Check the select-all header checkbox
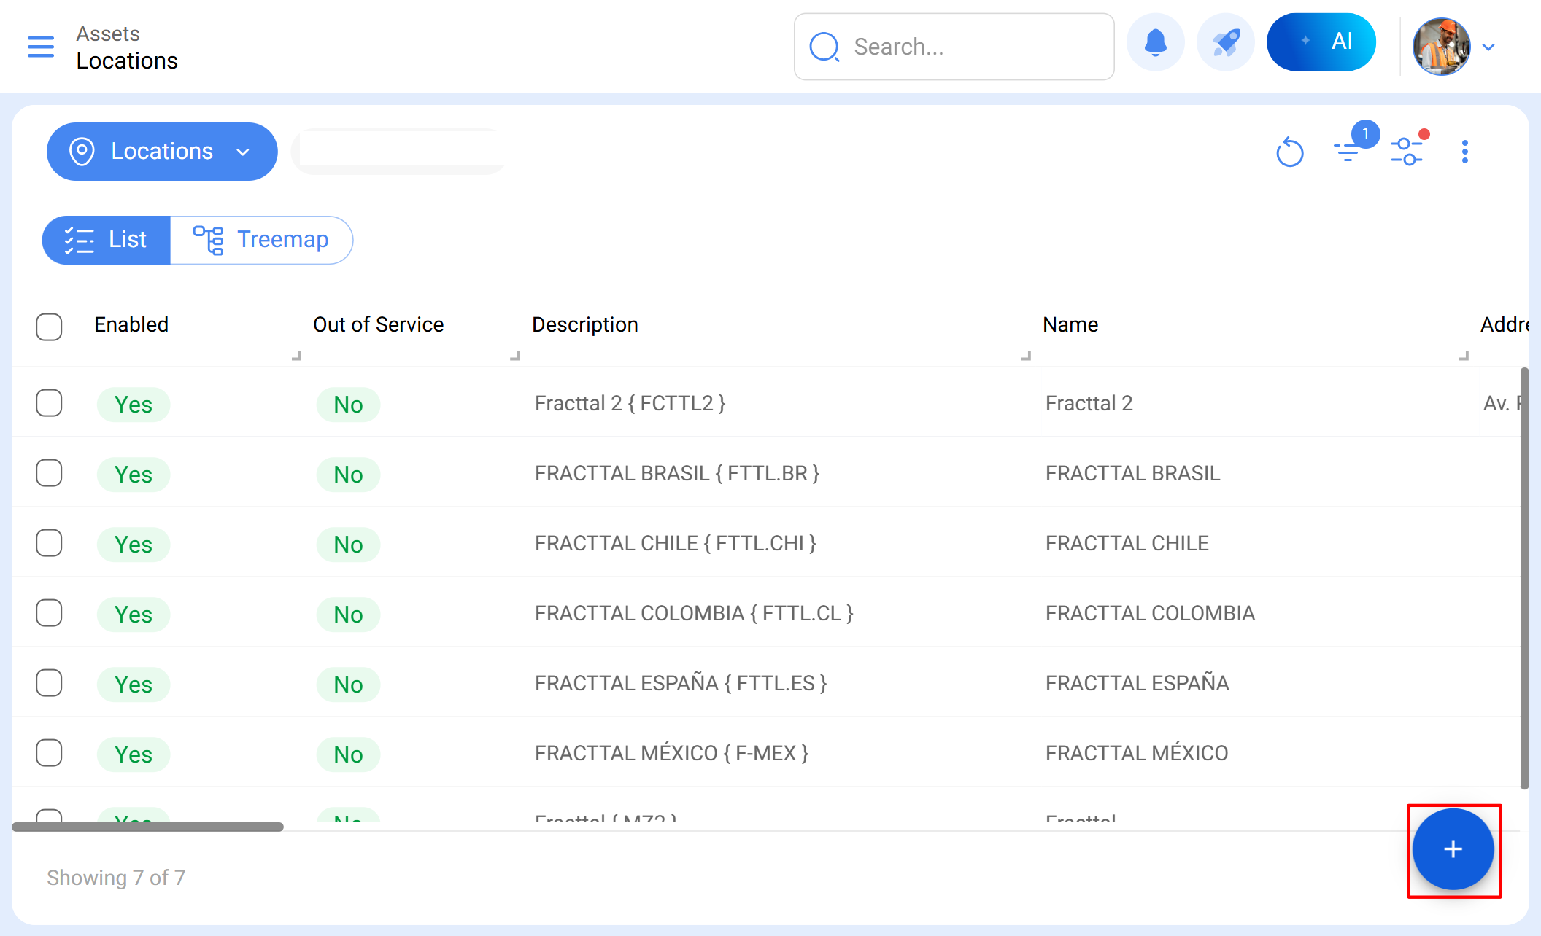The height and width of the screenshot is (936, 1541). pos(49,327)
